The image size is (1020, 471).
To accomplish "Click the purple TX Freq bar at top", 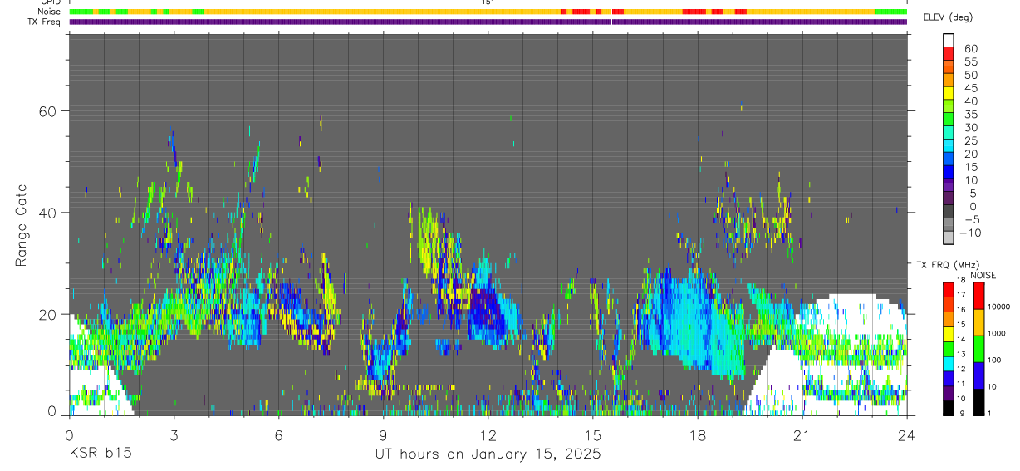I will [488, 22].
